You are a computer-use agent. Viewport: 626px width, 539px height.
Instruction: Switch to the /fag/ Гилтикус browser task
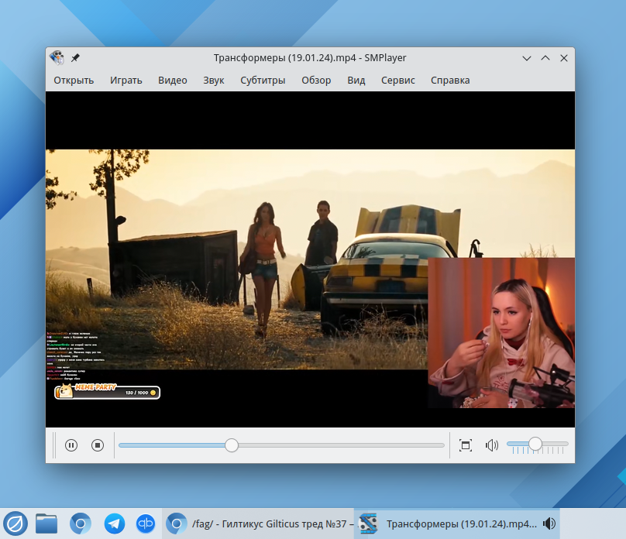point(258,524)
